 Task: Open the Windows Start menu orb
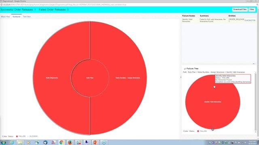3,142
